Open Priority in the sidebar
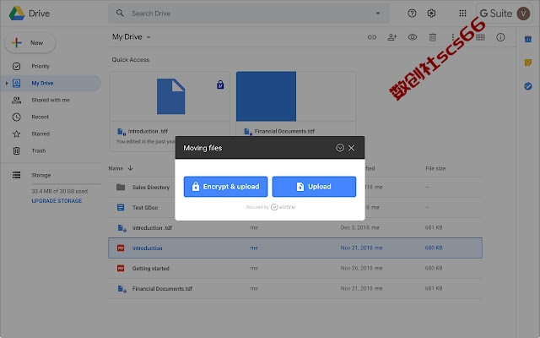 tap(40, 66)
